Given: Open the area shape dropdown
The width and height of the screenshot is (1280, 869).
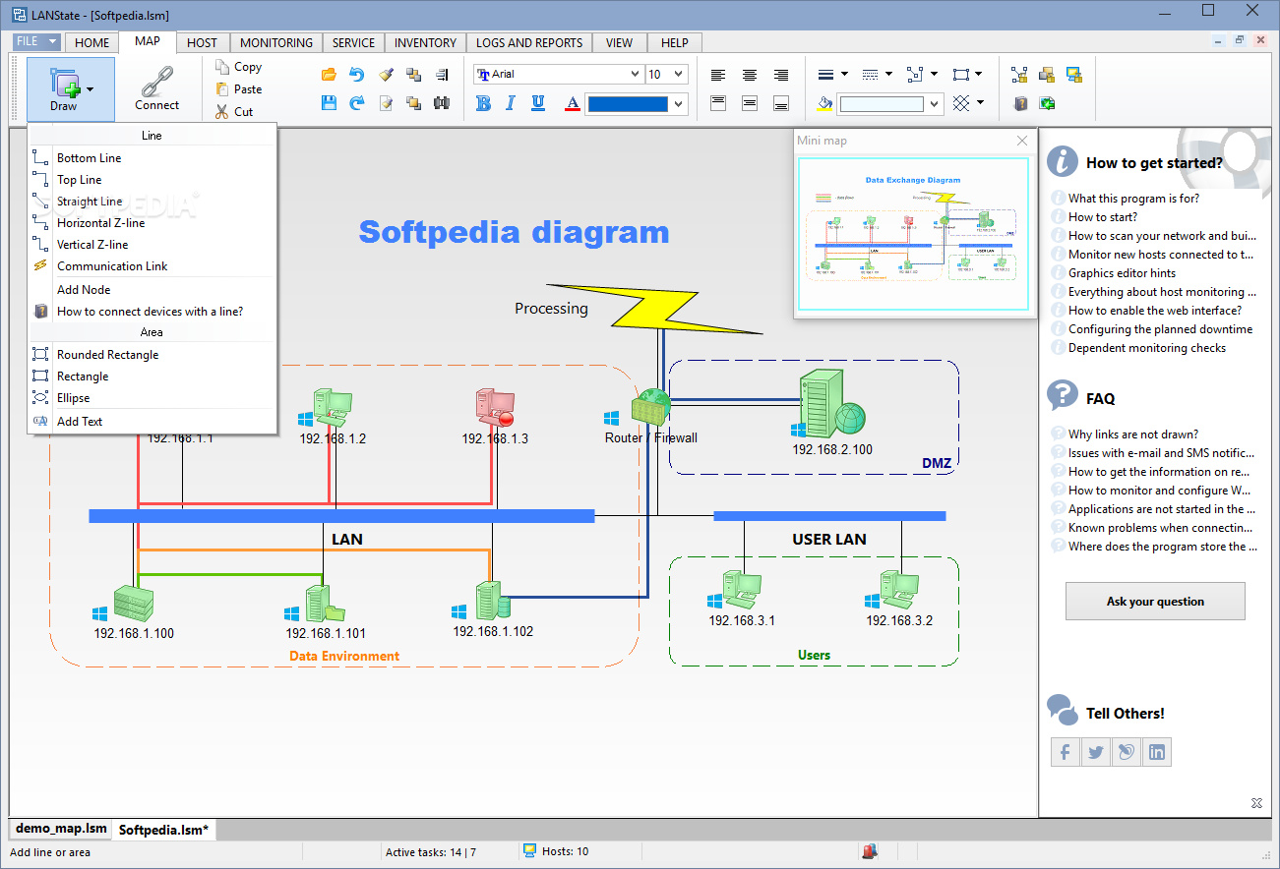Looking at the screenshot, I should pos(980,74).
